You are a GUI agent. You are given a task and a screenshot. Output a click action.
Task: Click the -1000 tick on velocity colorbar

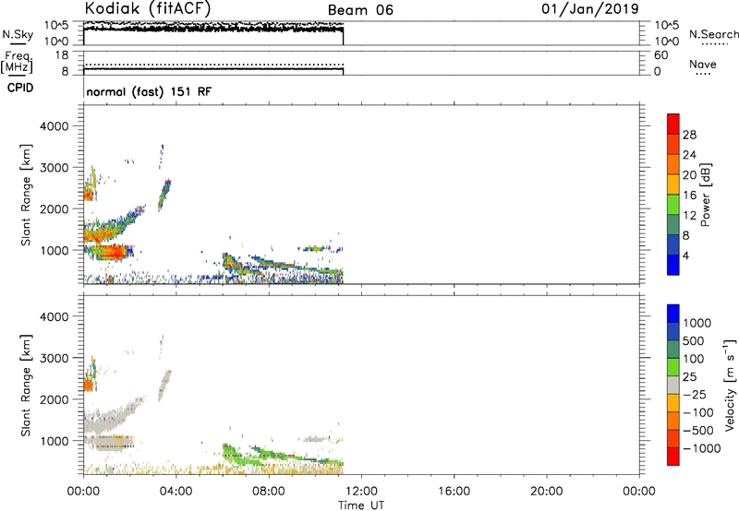[702, 448]
